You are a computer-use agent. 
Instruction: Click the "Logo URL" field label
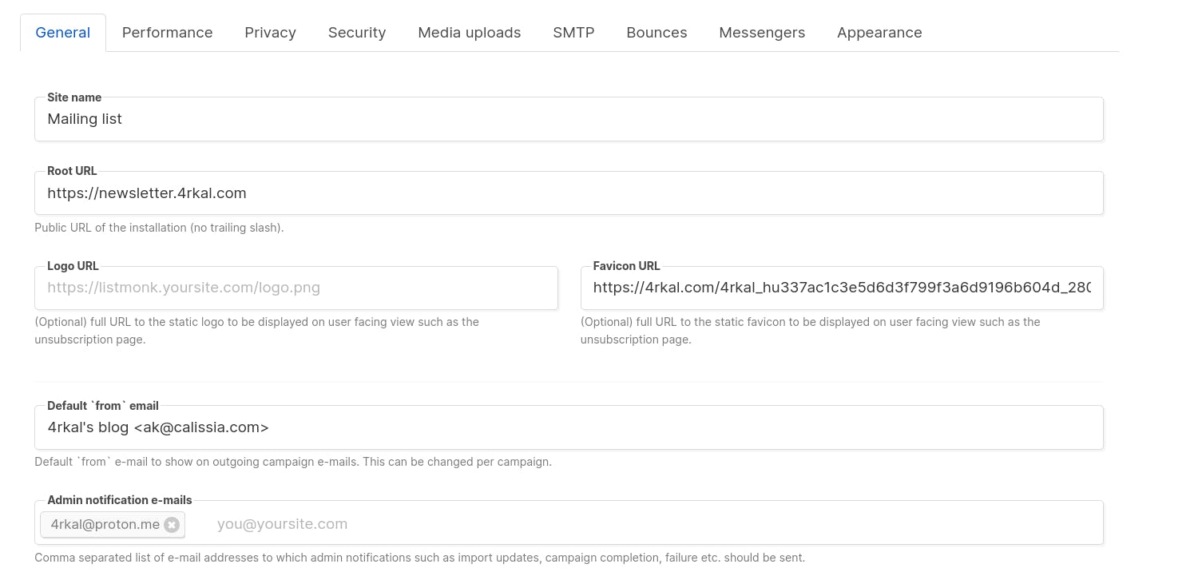point(73,266)
